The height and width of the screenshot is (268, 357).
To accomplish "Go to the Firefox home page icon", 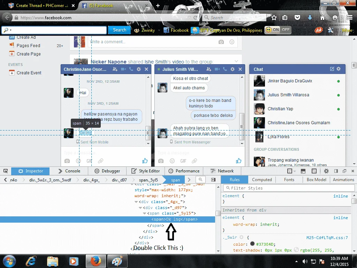I will tap(322, 17).
